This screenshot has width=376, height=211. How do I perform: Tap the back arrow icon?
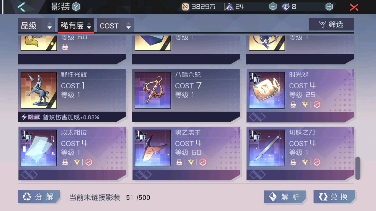click(21, 7)
